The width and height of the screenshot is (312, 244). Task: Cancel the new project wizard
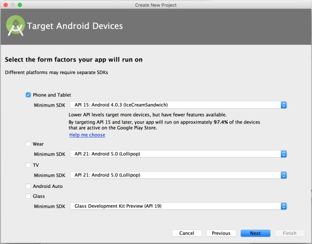coord(186,233)
